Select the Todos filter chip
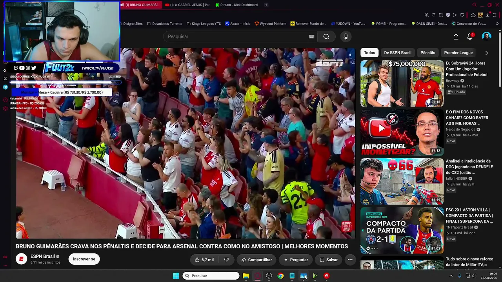This screenshot has height=282, width=502. [x=369, y=53]
